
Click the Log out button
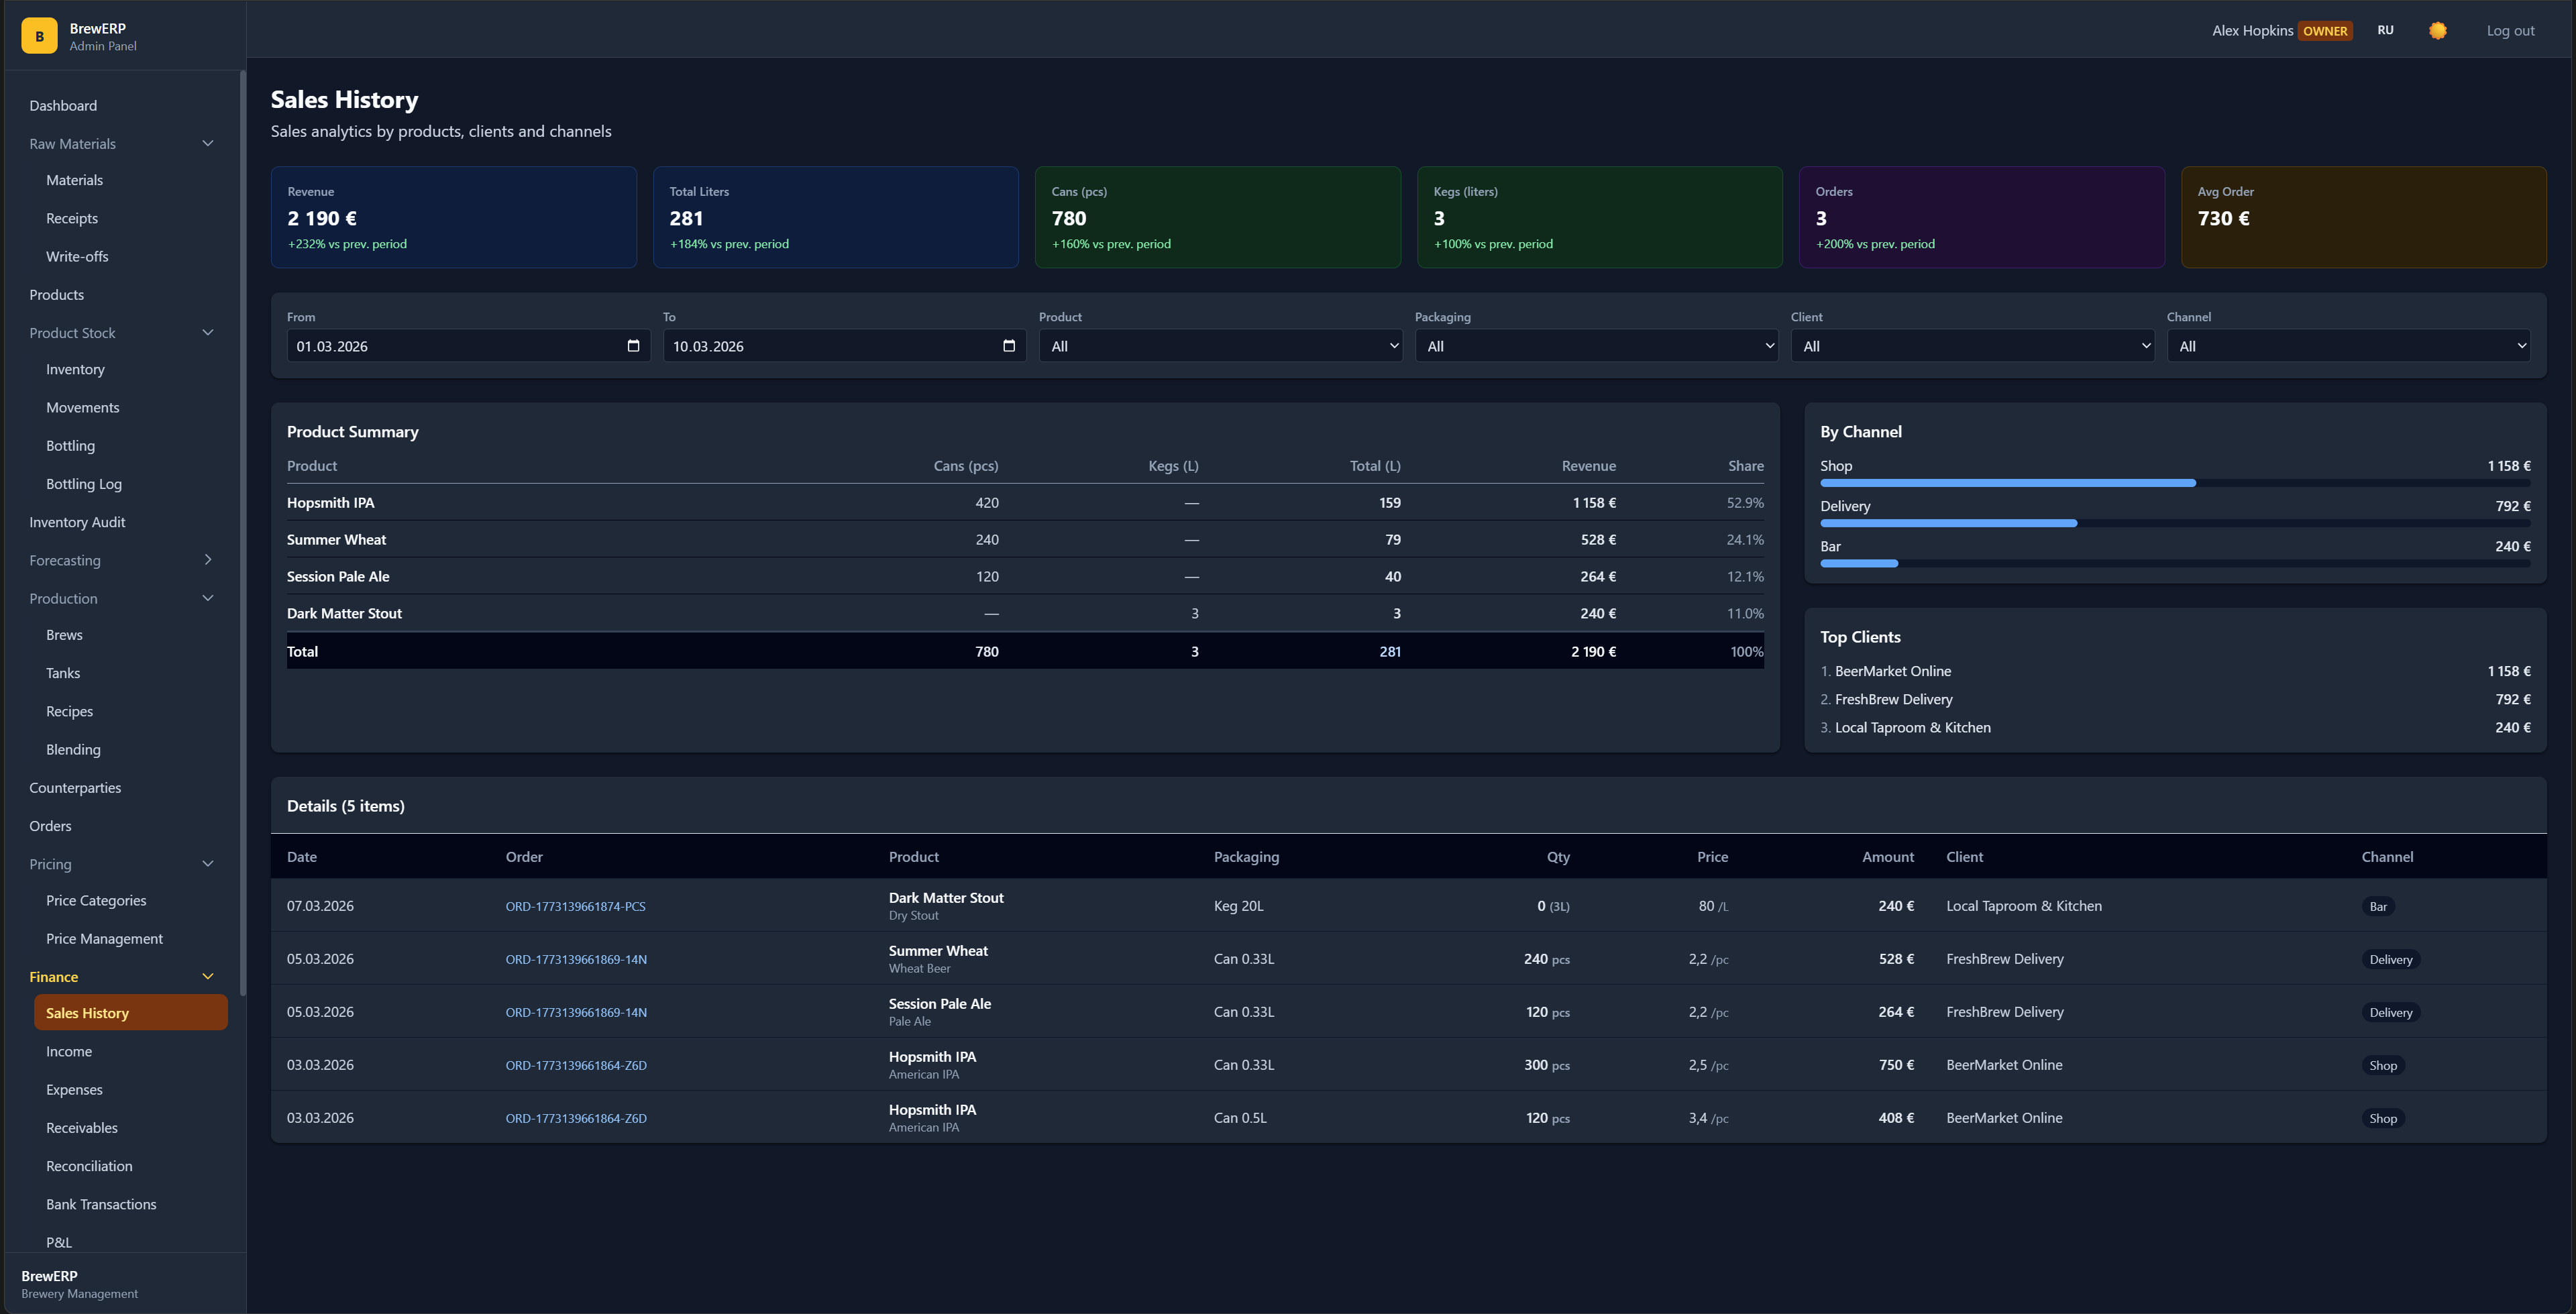pos(2510,31)
